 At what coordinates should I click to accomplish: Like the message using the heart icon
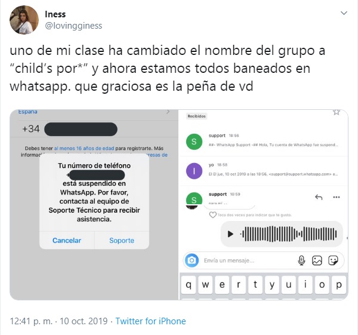[213, 215]
